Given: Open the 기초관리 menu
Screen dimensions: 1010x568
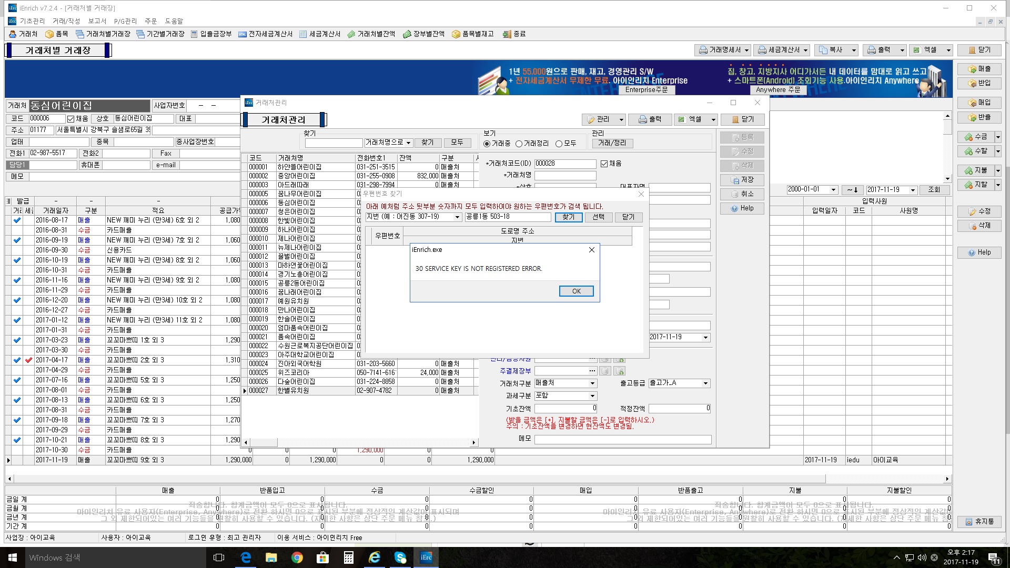Looking at the screenshot, I should pyautogui.click(x=32, y=21).
